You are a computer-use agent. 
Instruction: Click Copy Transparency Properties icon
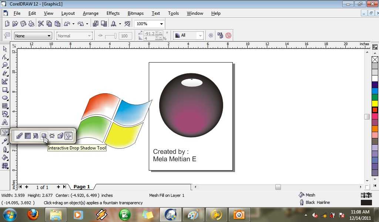click(220, 36)
